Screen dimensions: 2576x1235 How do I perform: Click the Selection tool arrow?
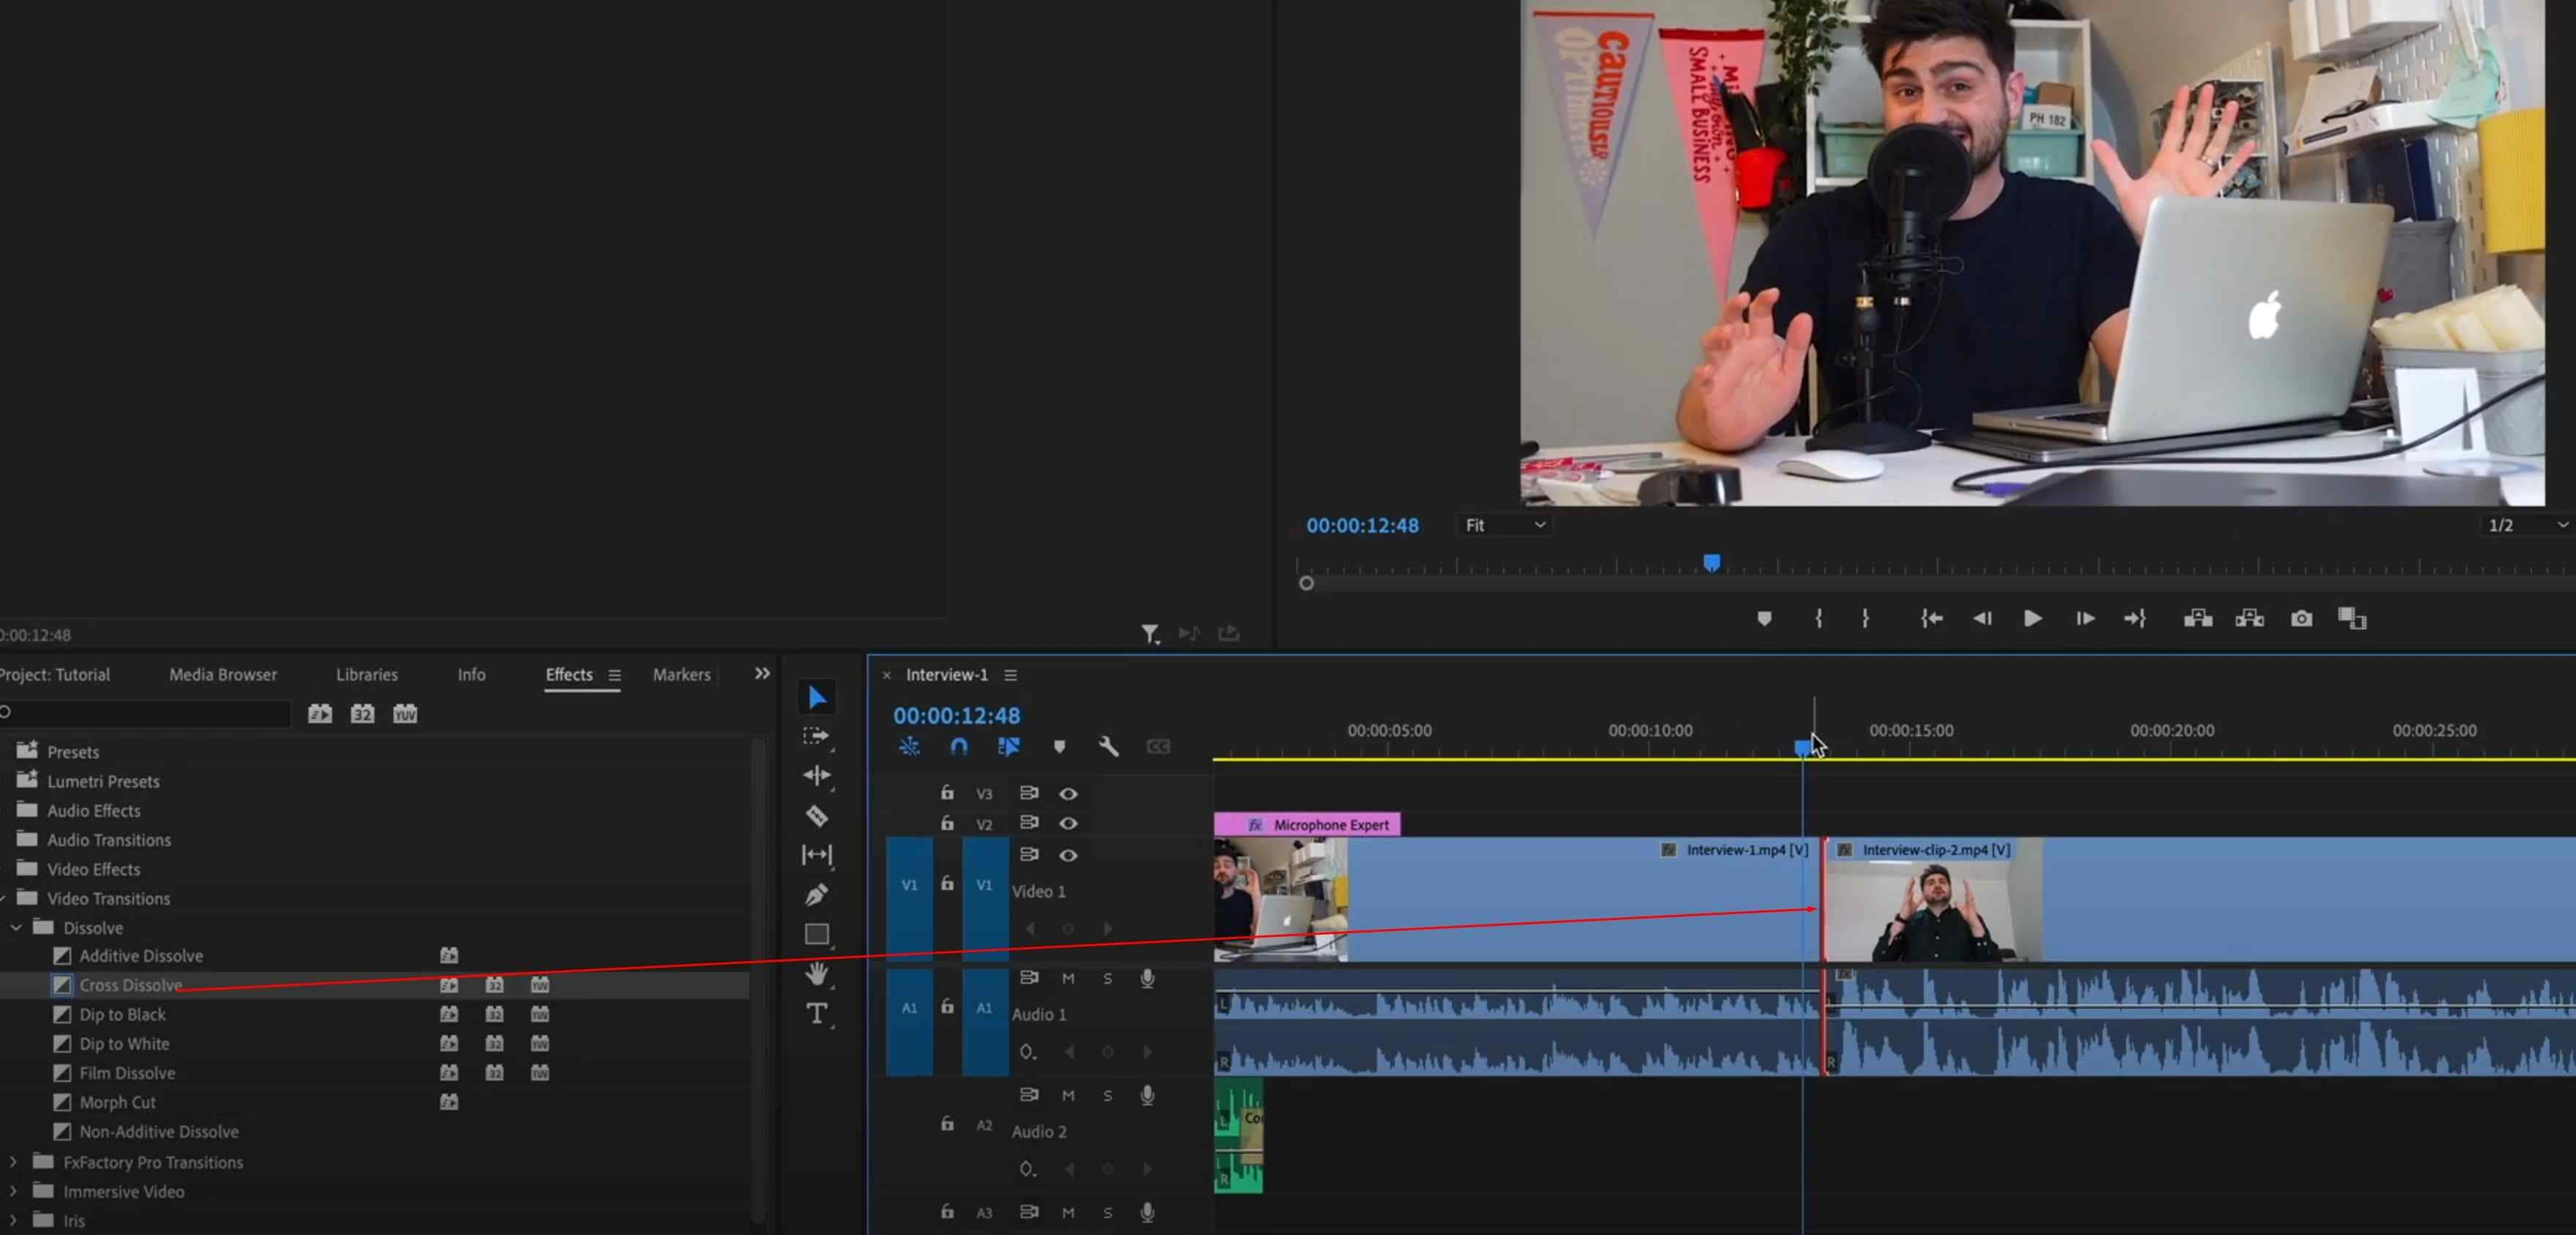[x=815, y=697]
